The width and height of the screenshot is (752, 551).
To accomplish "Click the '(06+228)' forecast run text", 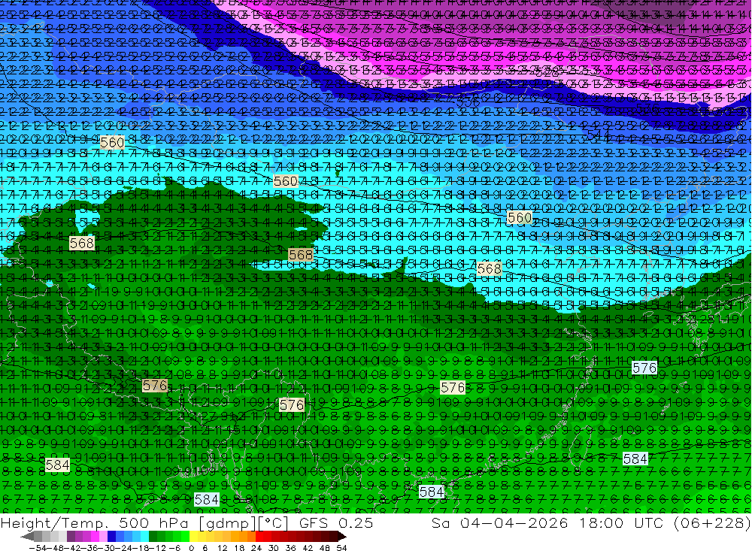I will click(x=711, y=523).
